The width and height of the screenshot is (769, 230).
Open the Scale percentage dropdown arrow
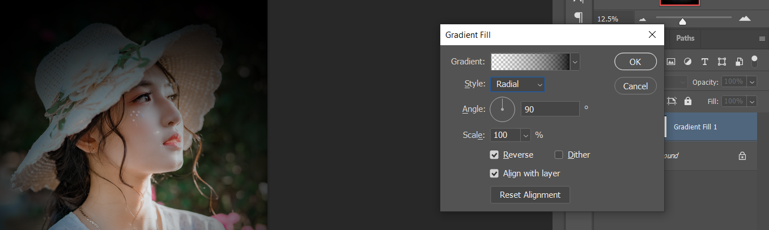coord(525,135)
